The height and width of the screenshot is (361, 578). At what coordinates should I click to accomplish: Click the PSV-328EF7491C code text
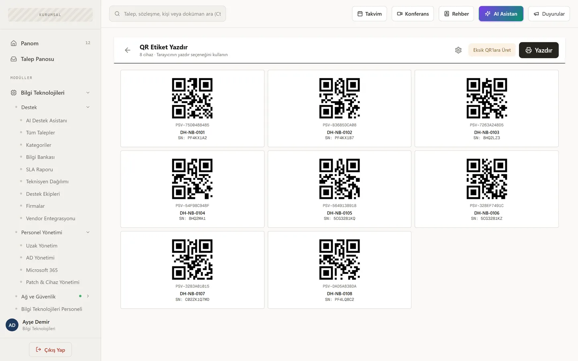486,206
